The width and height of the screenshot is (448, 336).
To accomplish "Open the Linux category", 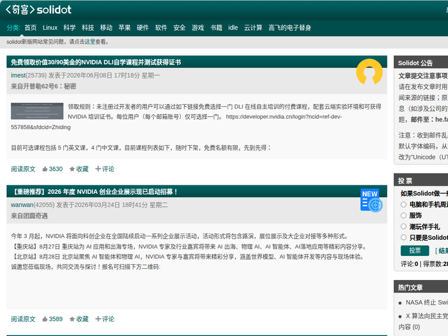I will pos(50,27).
